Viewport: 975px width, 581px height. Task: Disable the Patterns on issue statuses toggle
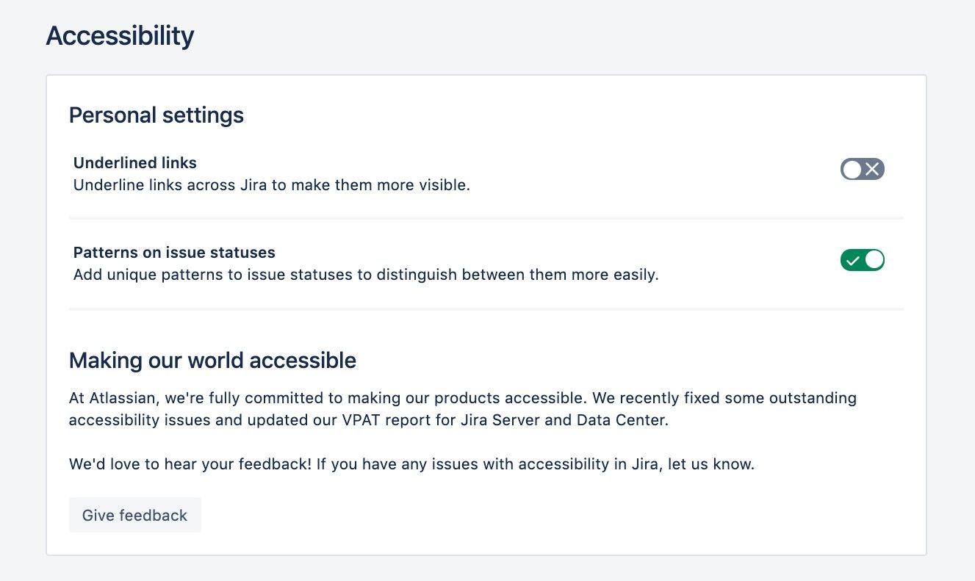tap(862, 260)
